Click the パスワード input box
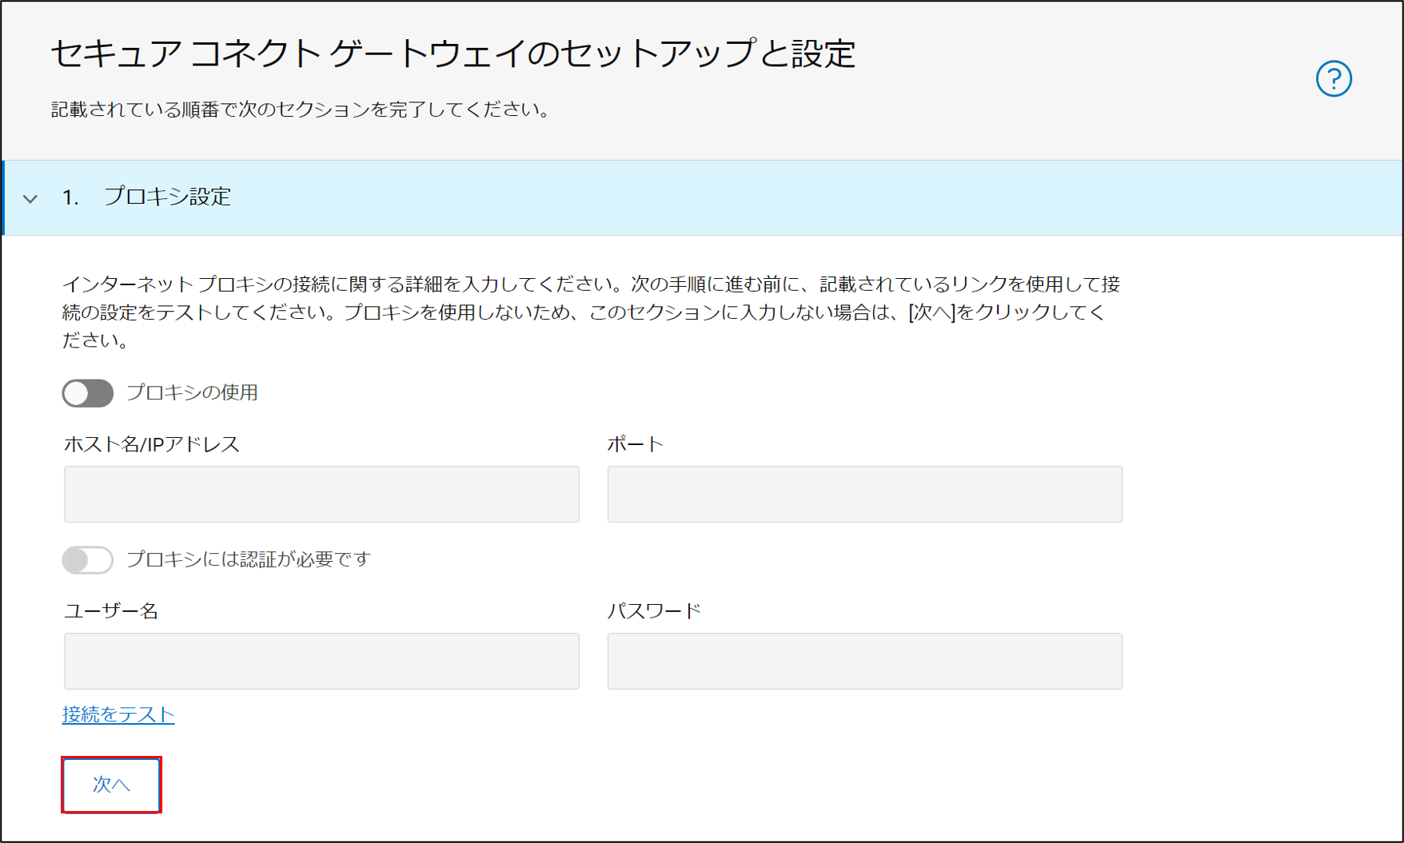 click(864, 662)
